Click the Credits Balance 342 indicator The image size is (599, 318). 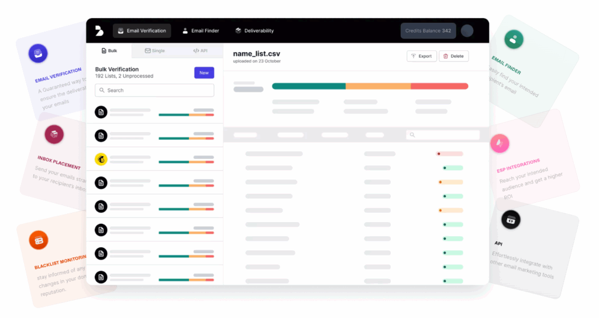(x=428, y=31)
